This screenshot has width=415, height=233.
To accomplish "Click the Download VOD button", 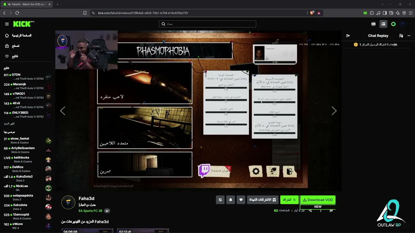I will click(318, 200).
